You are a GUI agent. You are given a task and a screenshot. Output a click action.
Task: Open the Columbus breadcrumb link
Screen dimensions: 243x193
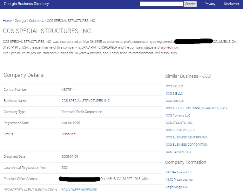click(x=37, y=21)
